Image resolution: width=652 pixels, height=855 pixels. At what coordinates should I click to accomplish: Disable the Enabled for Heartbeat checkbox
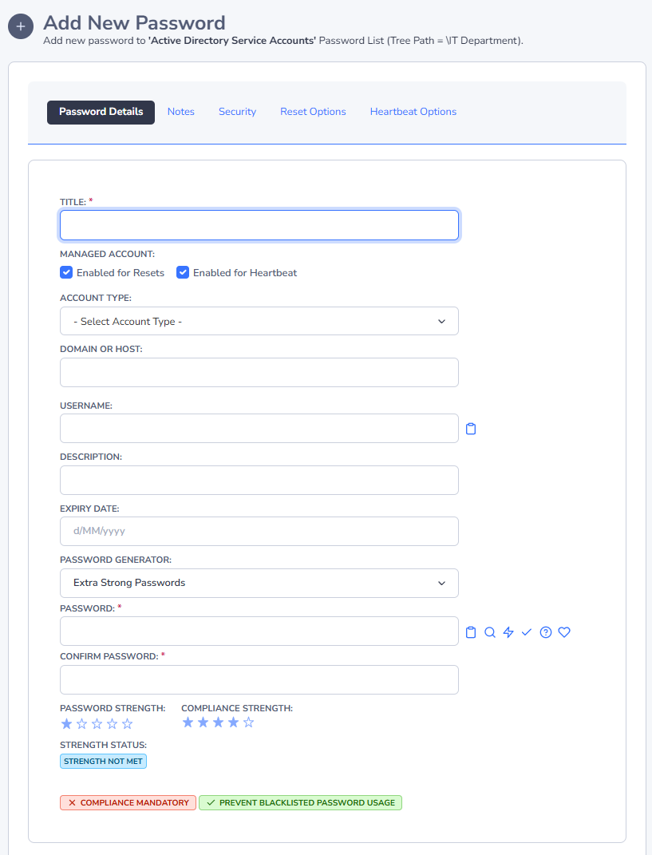[184, 273]
